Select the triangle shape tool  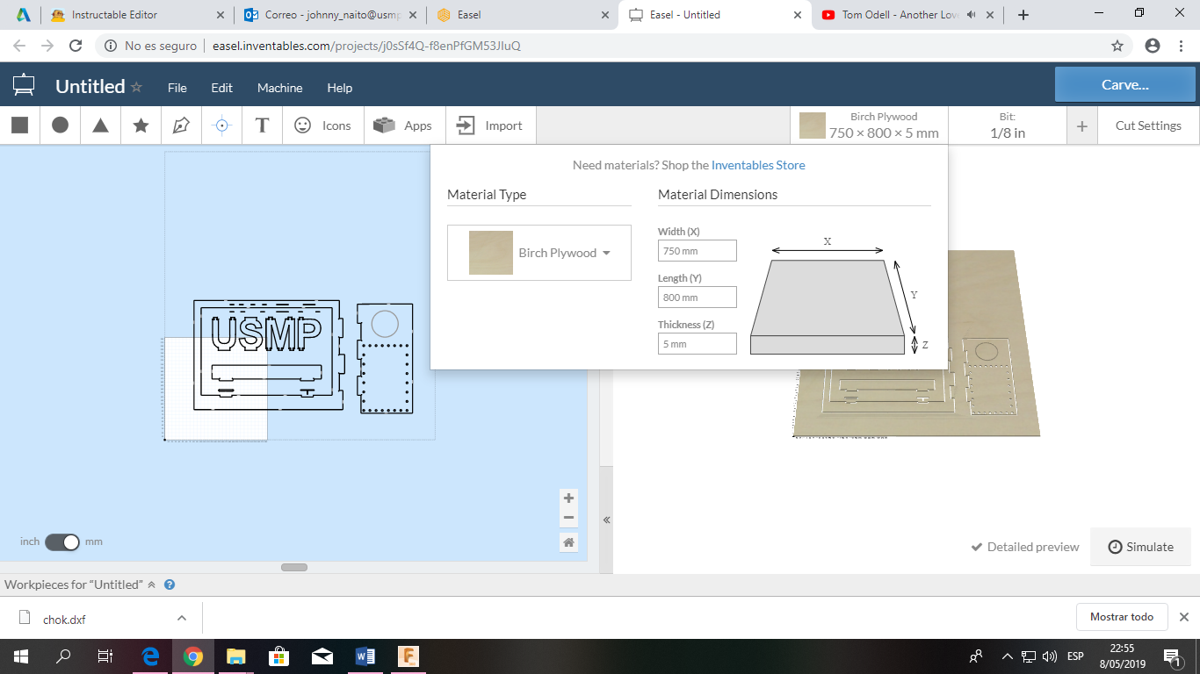pos(100,125)
